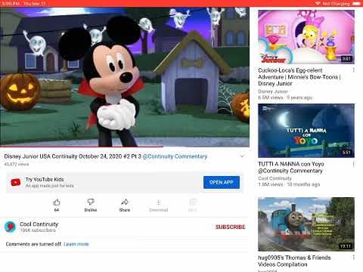Subscribe to Cool Continuity channel
This screenshot has height=272, width=363.
click(230, 227)
